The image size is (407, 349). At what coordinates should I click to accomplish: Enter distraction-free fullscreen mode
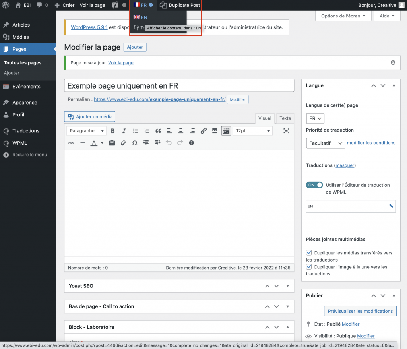(286, 131)
